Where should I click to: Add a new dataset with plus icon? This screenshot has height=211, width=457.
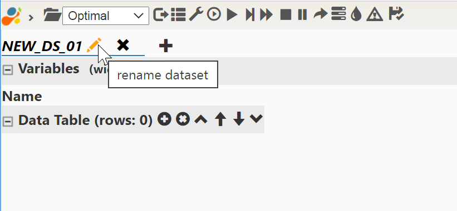166,46
